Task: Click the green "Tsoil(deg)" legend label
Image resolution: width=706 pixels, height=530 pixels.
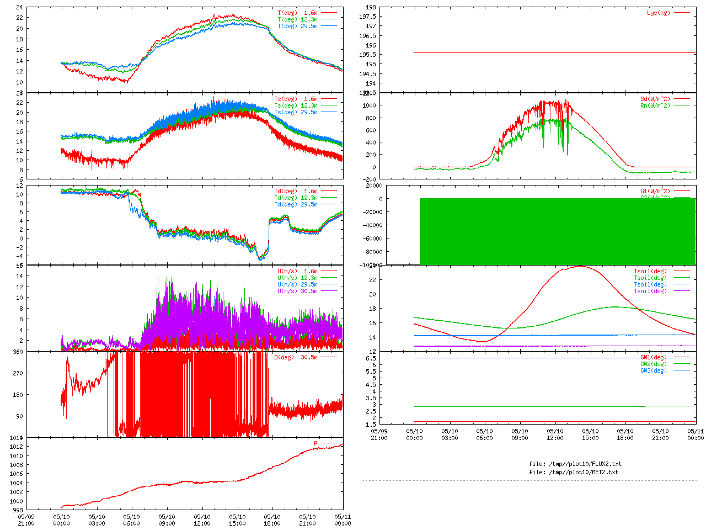Action: tap(650, 278)
